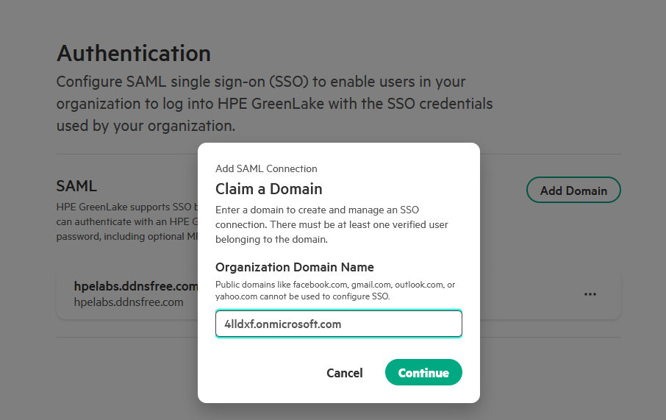Cancel the Claim a Domain dialog
This screenshot has height=420, width=666.
344,373
